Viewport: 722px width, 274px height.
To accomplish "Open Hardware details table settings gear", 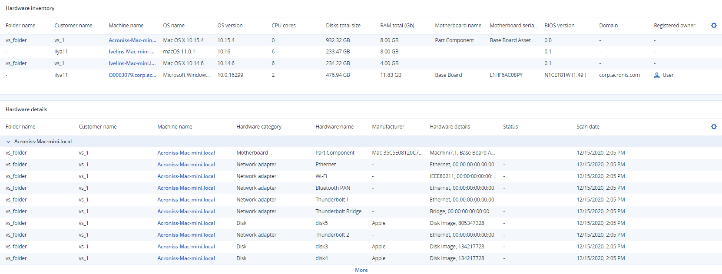I will [713, 127].
